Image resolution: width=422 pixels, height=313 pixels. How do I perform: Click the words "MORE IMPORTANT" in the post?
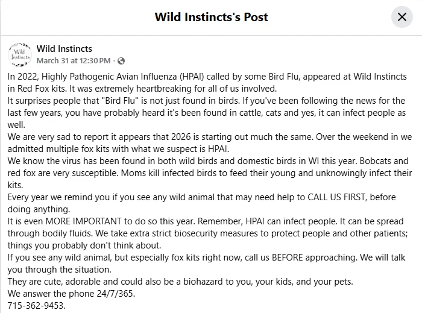[83, 221]
